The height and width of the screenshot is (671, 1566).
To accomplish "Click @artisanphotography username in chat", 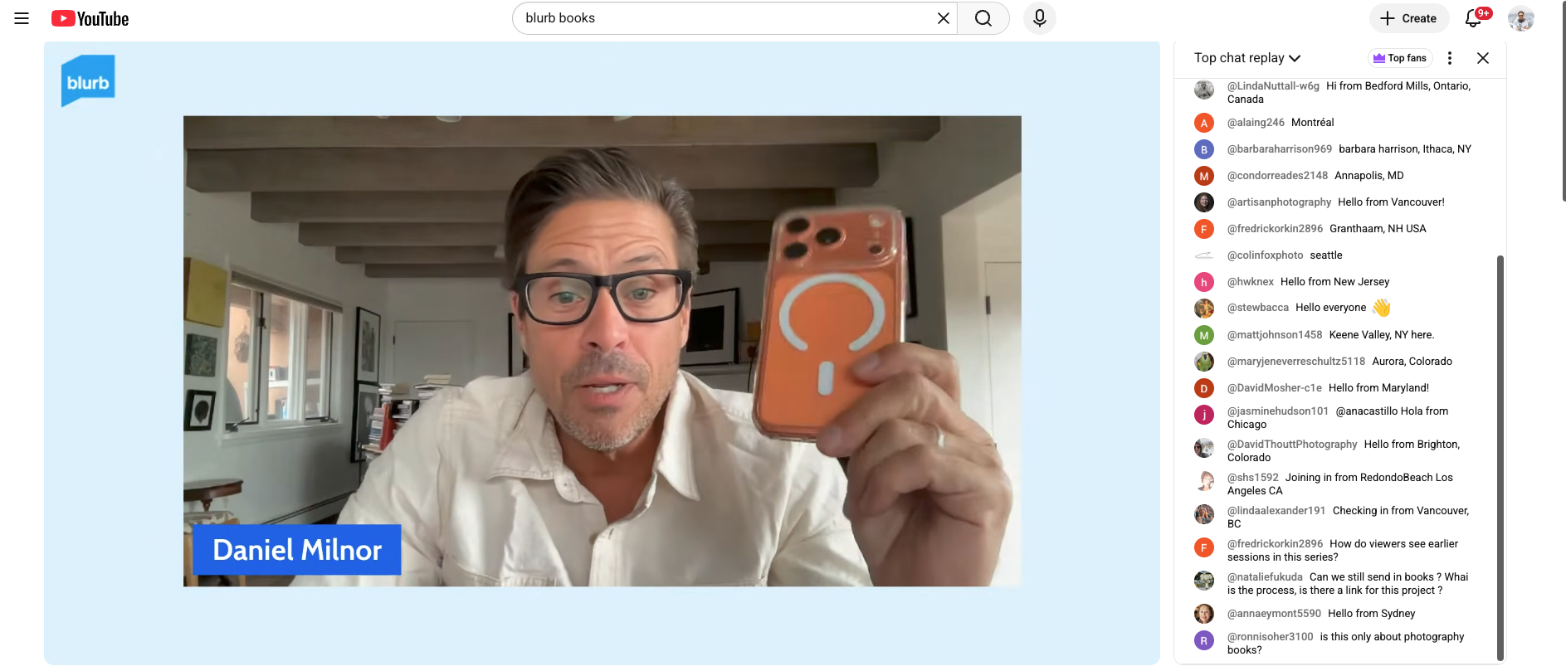I will click(x=1279, y=202).
